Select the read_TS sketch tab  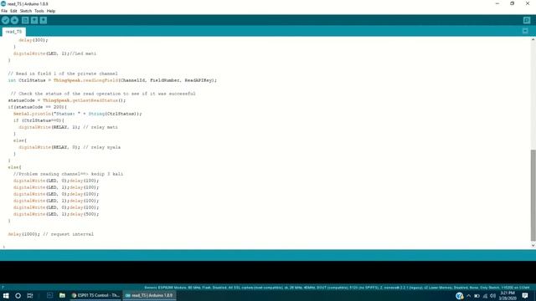(x=13, y=32)
